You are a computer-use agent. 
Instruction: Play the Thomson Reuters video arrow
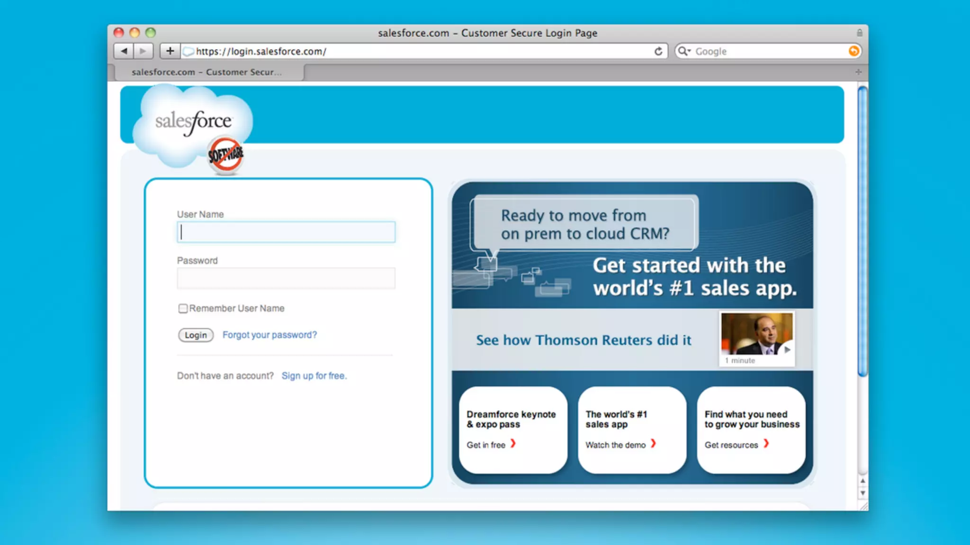pyautogui.click(x=787, y=350)
